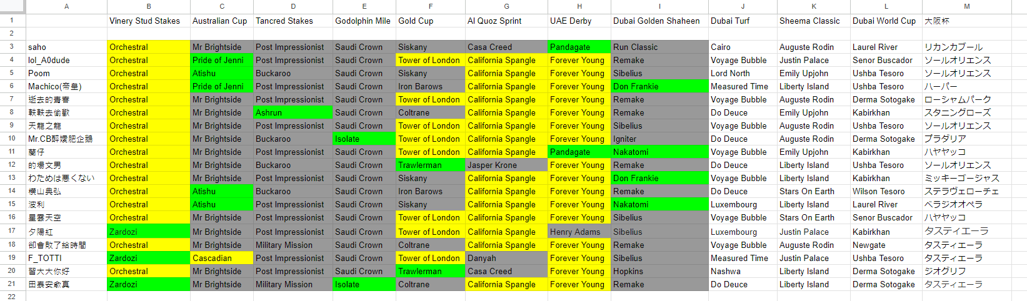Select the Newgate cell in column L
The width and height of the screenshot is (1027, 301).
click(886, 245)
